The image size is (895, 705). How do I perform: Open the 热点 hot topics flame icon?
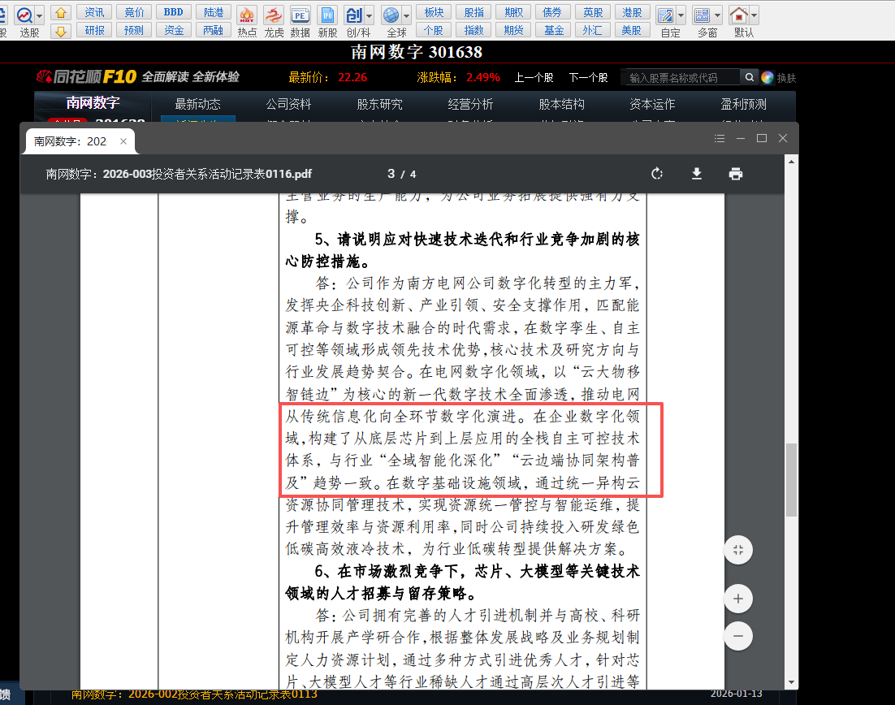click(247, 15)
